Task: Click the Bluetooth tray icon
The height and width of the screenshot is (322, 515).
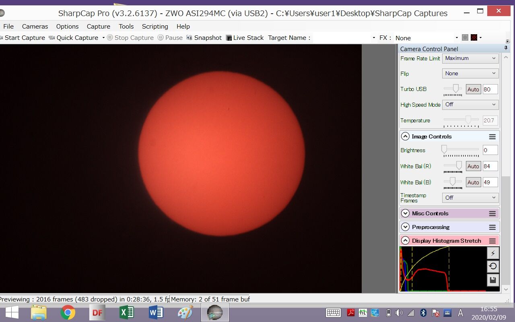Action: [423, 313]
